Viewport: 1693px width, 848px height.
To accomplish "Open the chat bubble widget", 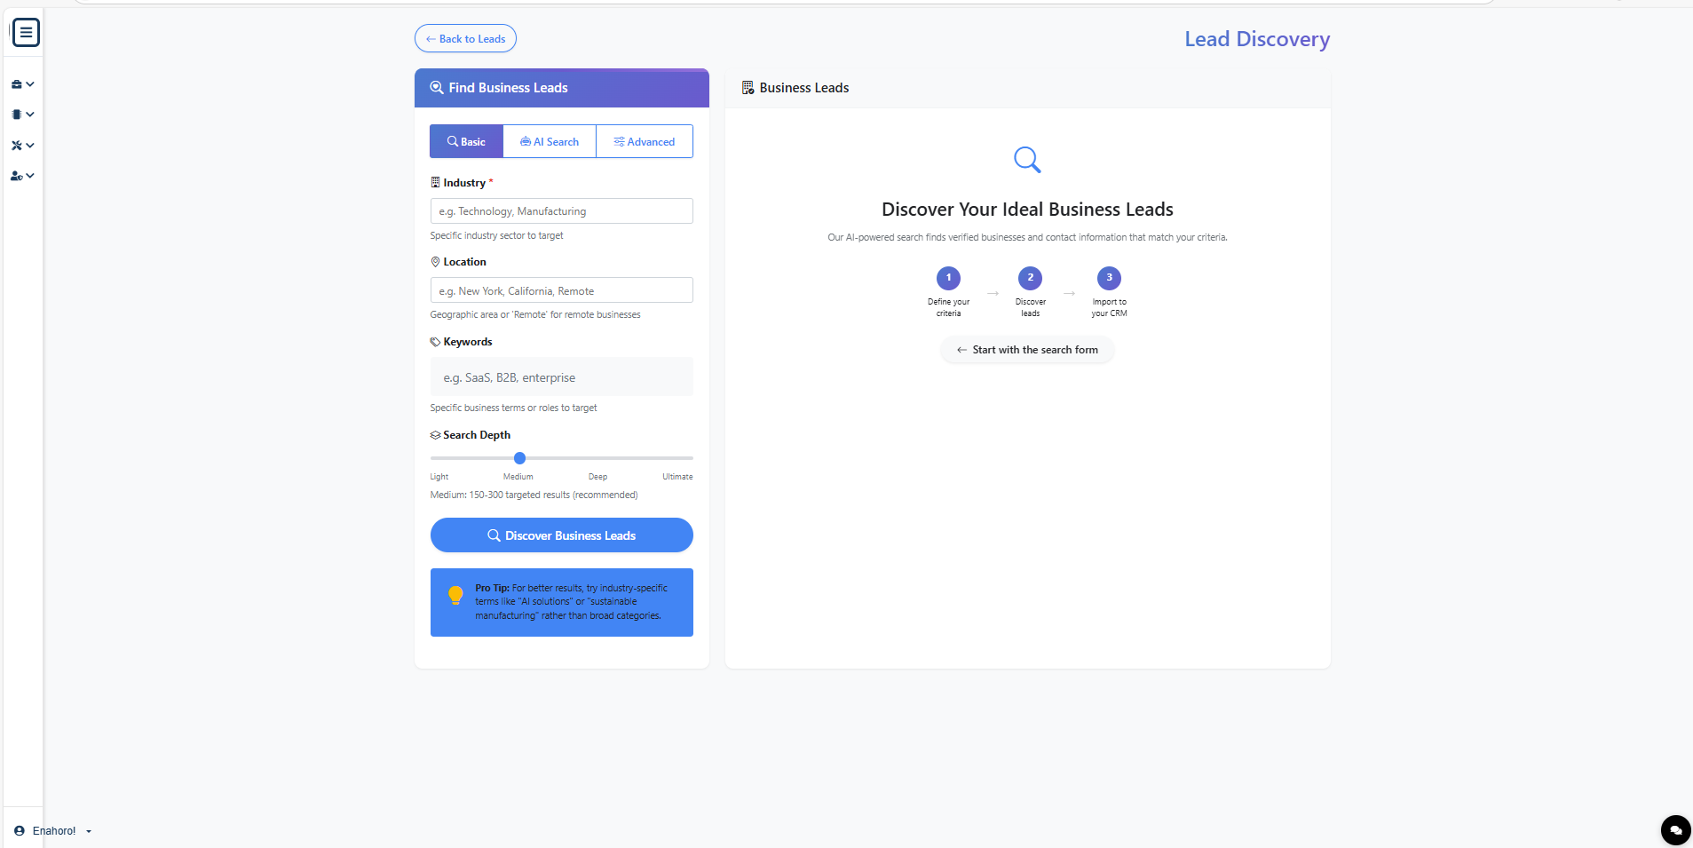I will (1675, 830).
